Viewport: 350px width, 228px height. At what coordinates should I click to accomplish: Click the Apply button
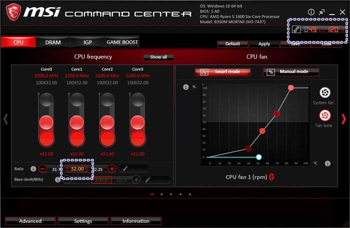[264, 44]
